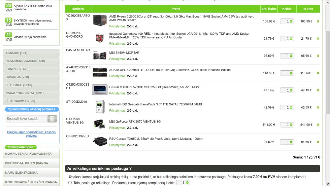
Task: Click model code ST1000DM010
Action: tap(77, 102)
